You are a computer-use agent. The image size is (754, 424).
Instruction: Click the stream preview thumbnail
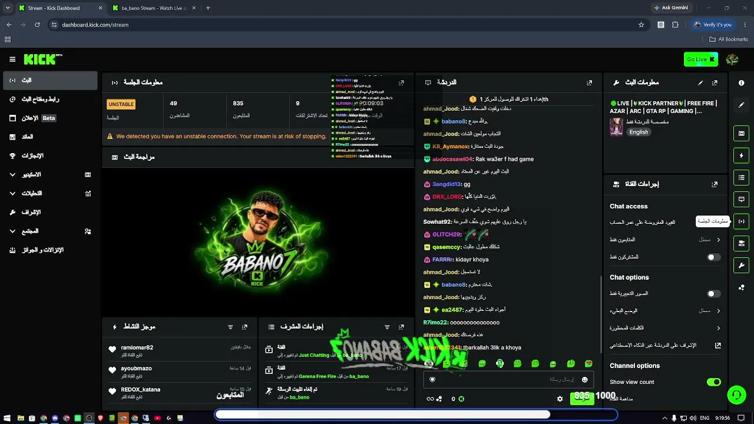[258, 241]
